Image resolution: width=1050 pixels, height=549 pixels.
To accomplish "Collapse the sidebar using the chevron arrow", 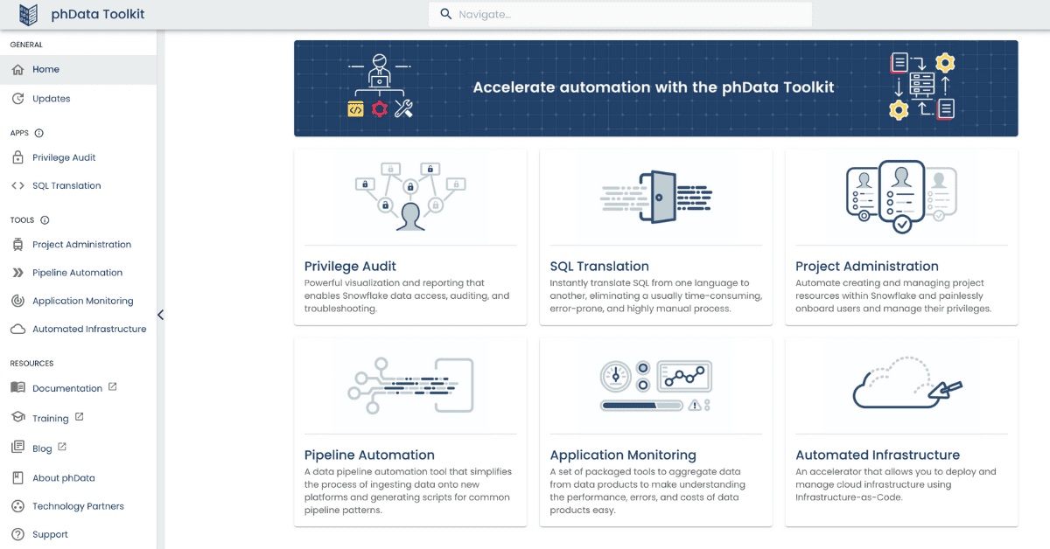I will click(160, 315).
